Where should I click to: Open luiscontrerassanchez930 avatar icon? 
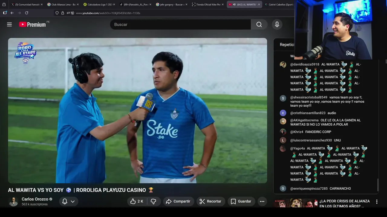283,140
